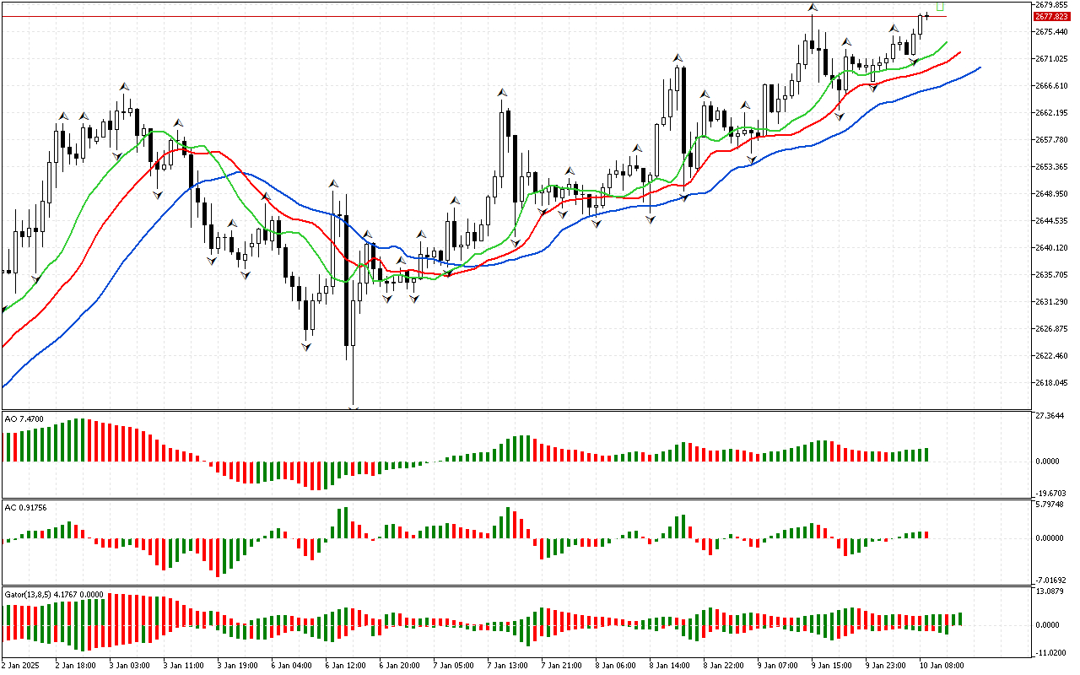Click the 3 Jan 19:00 time label

[x=239, y=665]
